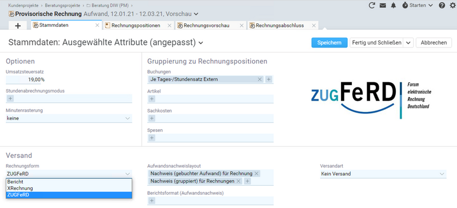Open the help question mark icon
Viewport: 457px width, 208px height.
click(x=442, y=5)
